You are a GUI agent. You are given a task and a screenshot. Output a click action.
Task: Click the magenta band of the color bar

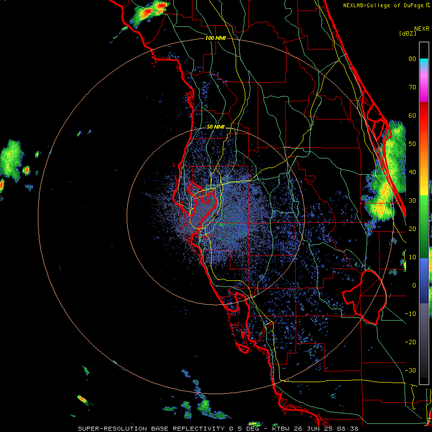(x=424, y=88)
